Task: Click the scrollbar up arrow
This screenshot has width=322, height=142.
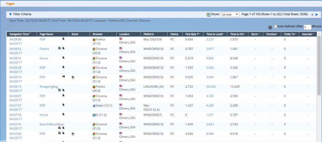Action: coord(319,33)
